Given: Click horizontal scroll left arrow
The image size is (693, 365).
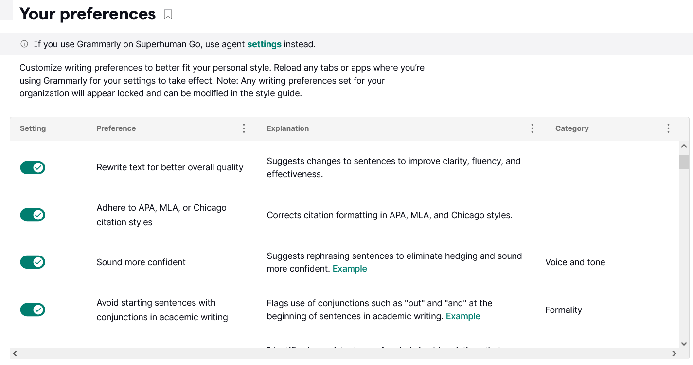Looking at the screenshot, I should pyautogui.click(x=15, y=353).
